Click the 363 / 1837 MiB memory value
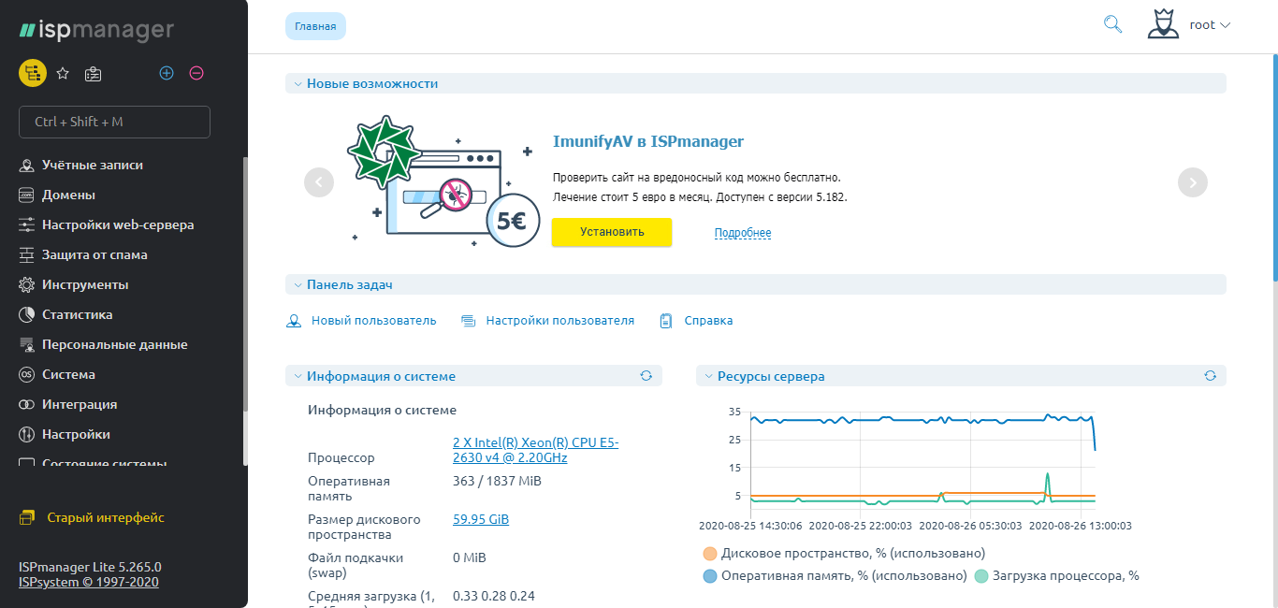 [497, 482]
